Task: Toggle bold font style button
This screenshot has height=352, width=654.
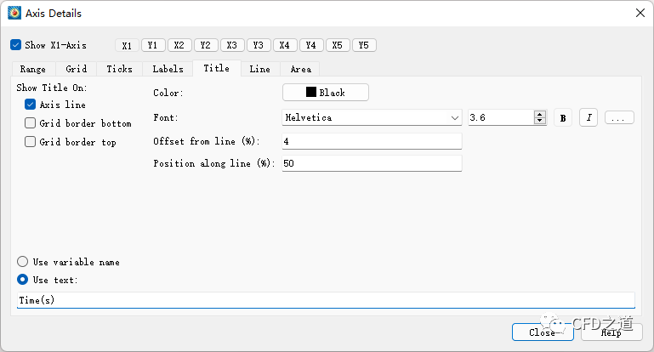Action: pyautogui.click(x=562, y=118)
